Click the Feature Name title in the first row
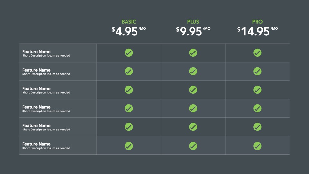309x174 pixels. click(x=36, y=51)
